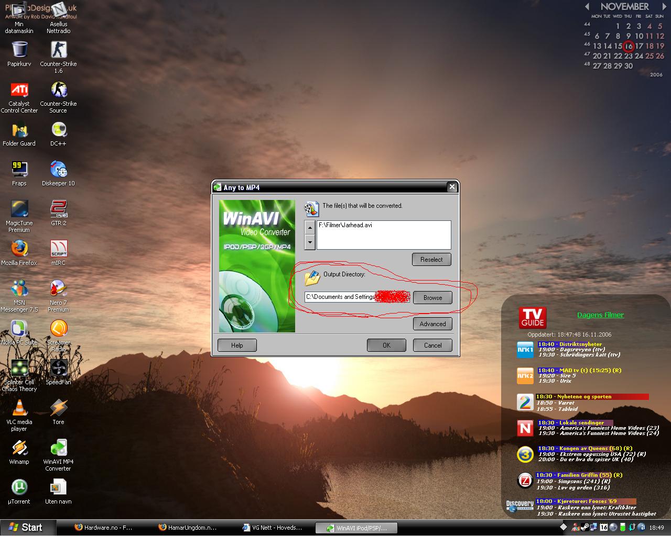Open Dagens Filmer link in TV guide
671x536 pixels.
(600, 315)
